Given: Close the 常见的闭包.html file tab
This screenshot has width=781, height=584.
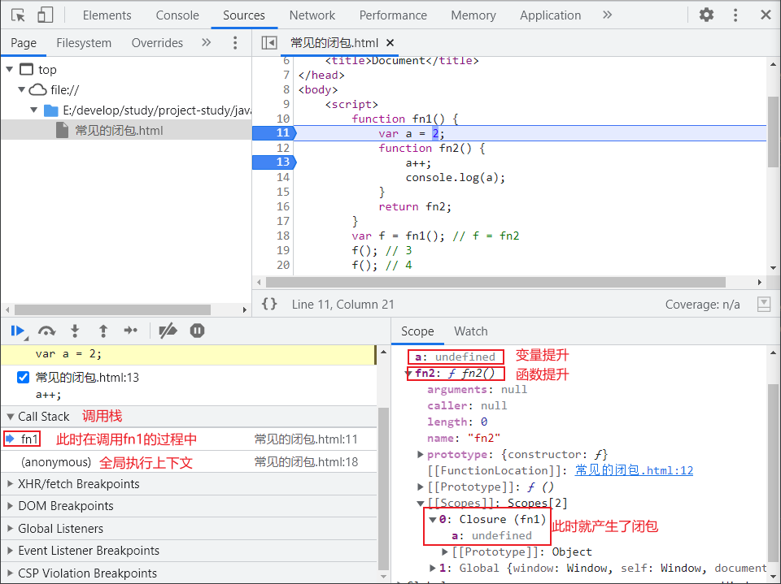Looking at the screenshot, I should click(390, 43).
